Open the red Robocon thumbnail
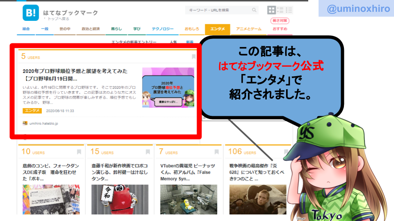 [120, 199]
